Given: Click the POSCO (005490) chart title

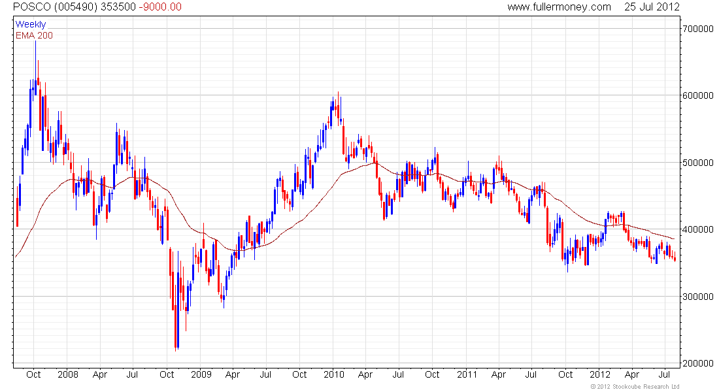Looking at the screenshot, I should pos(54,7).
